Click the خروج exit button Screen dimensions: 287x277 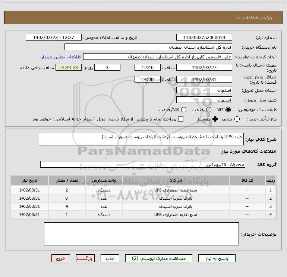click(x=61, y=258)
